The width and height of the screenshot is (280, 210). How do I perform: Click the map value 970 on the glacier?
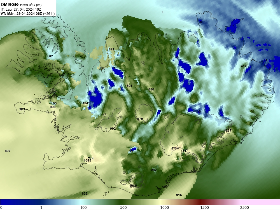coord(140,118)
